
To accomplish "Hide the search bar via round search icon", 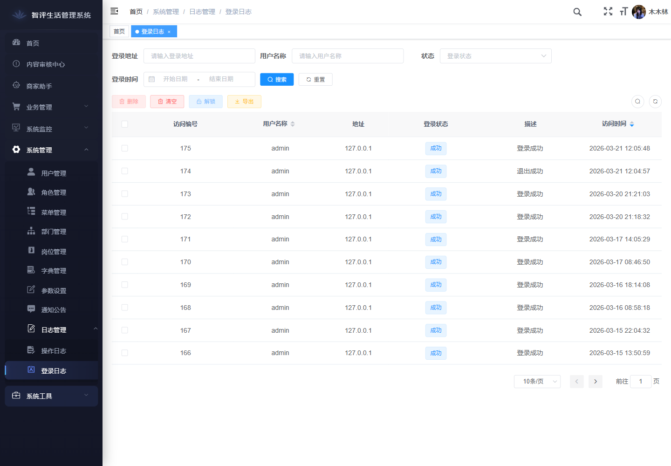I will 637,102.
